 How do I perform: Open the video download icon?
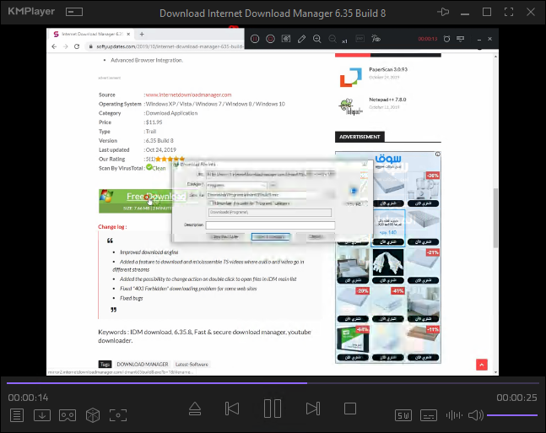(x=42, y=415)
